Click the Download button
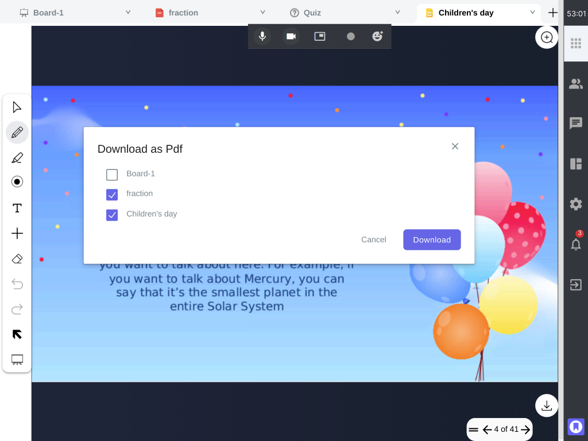588x441 pixels. click(x=432, y=239)
